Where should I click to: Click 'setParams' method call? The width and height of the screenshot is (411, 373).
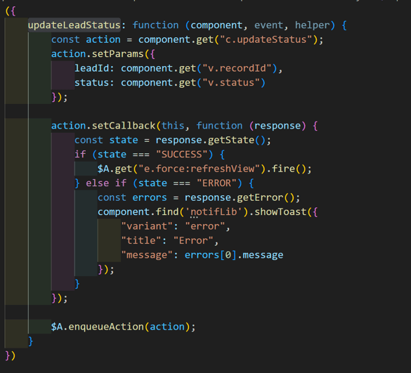pos(118,54)
